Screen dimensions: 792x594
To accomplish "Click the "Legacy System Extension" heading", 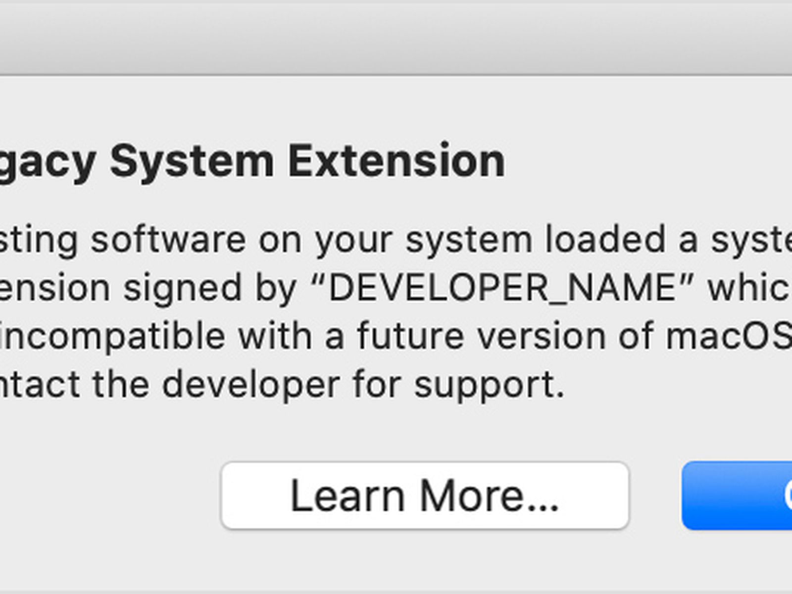I will click(x=252, y=161).
